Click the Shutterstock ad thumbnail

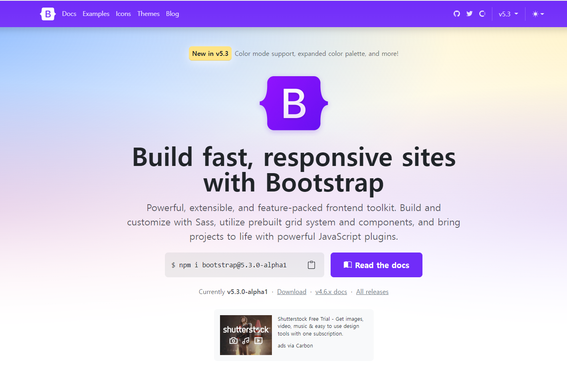tap(246, 335)
